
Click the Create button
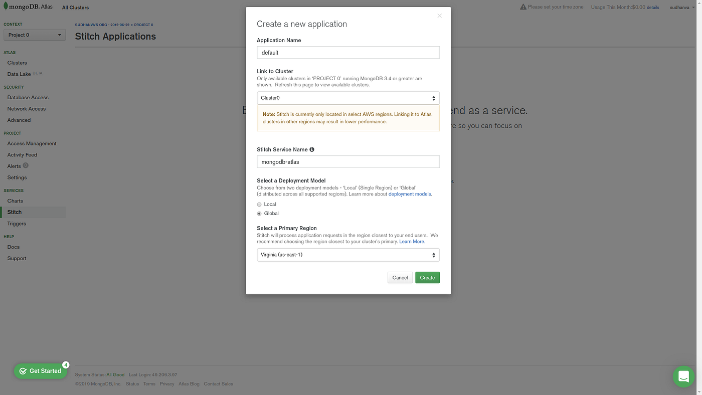(x=427, y=277)
